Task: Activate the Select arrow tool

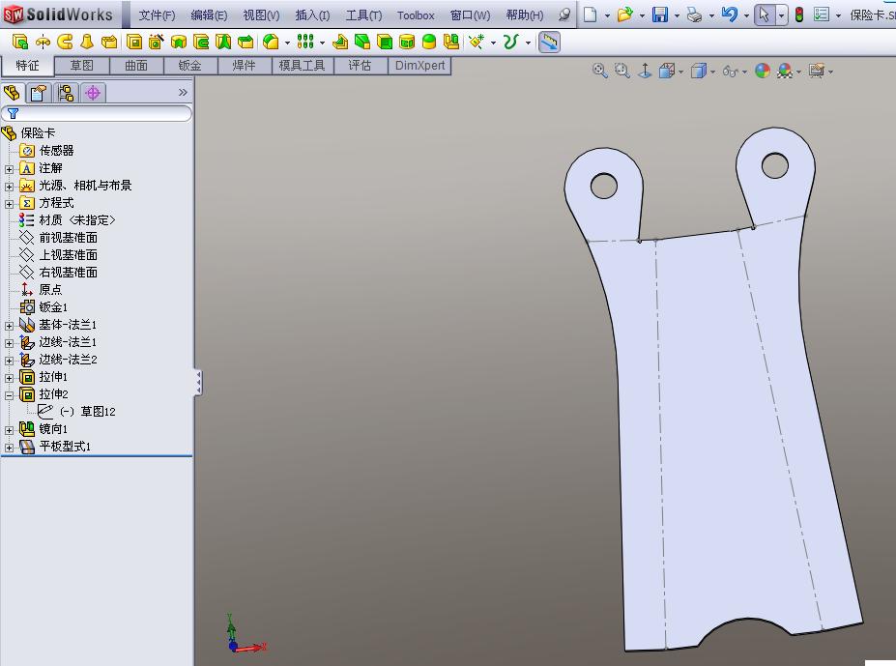Action: point(765,14)
